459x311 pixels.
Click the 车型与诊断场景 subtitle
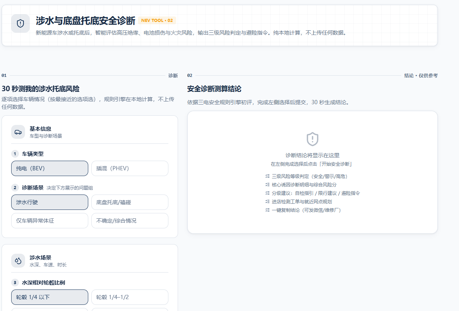[x=45, y=136]
